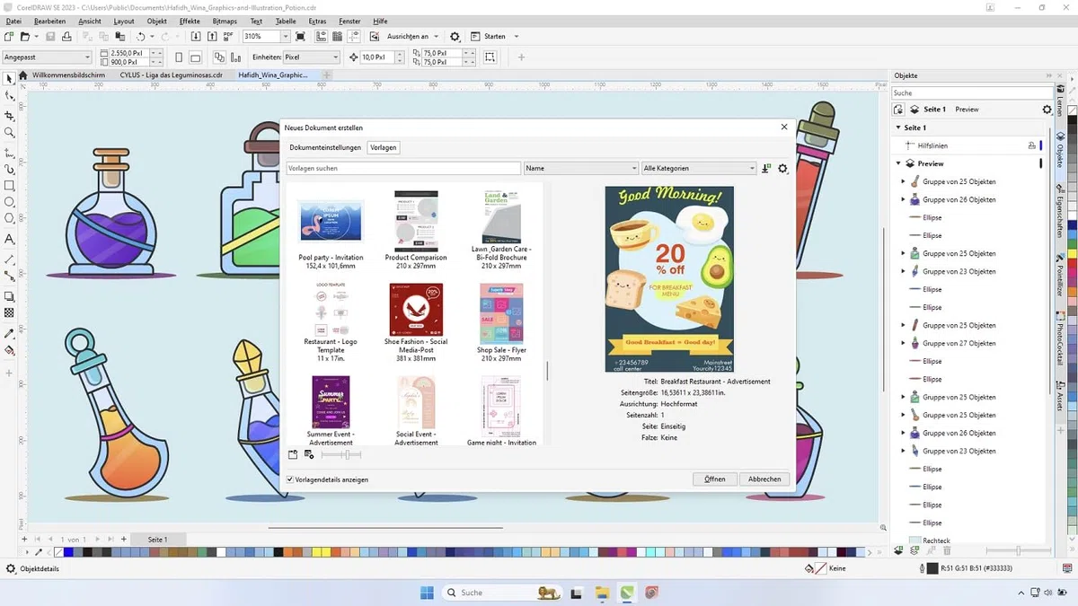Select Product Comparison template
Viewport: 1078px width, 606px height.
[x=416, y=231]
